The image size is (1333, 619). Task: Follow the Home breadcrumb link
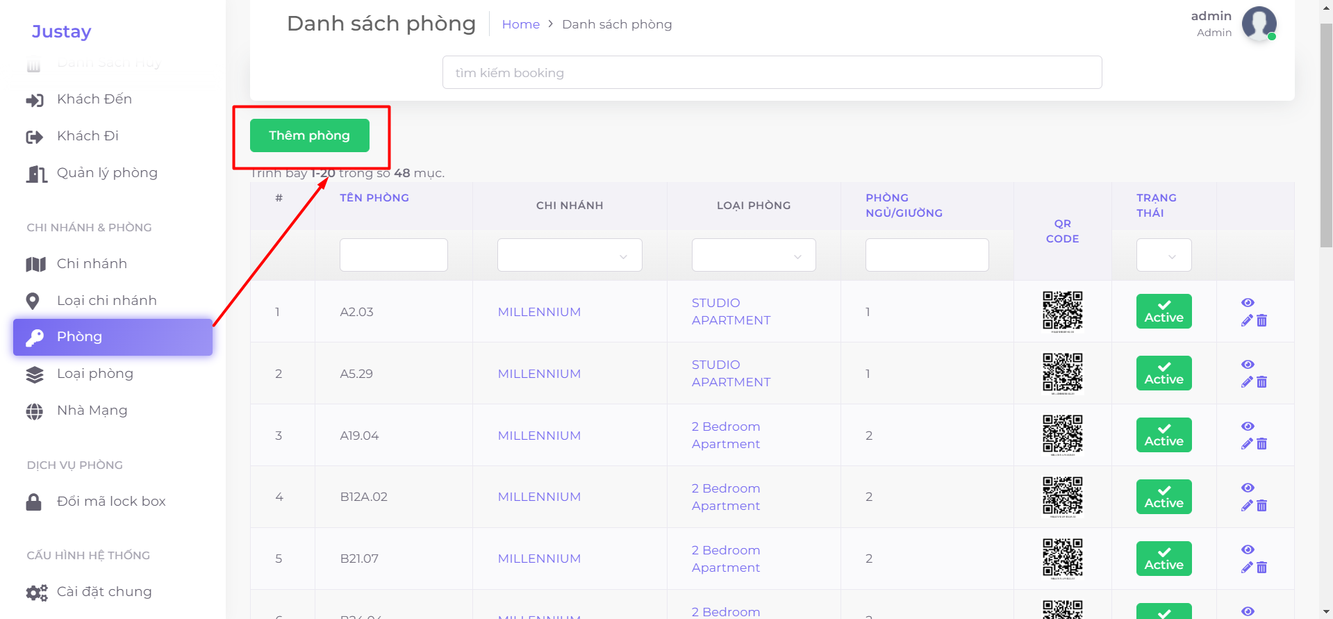[520, 24]
